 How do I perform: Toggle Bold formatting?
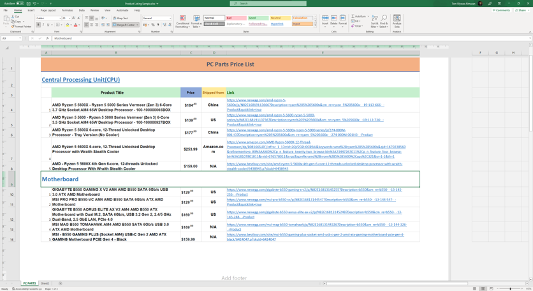pos(38,25)
